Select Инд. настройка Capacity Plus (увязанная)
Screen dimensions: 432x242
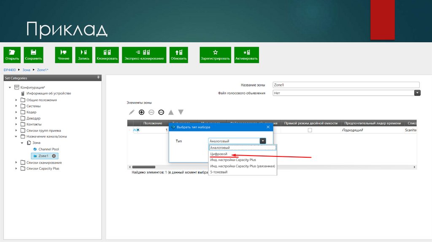pos(243,166)
